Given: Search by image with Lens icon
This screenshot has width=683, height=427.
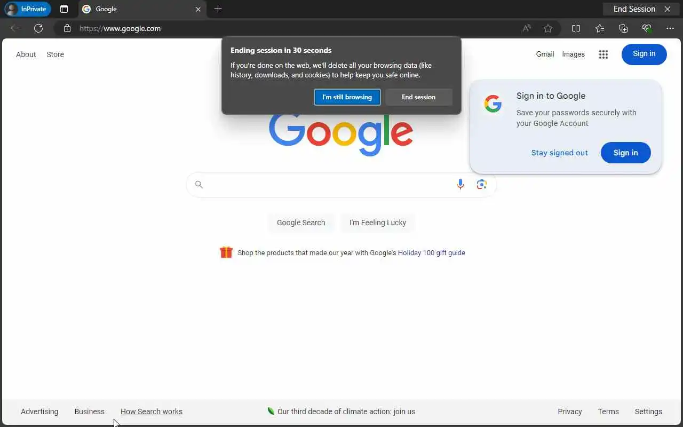Looking at the screenshot, I should pos(482,184).
